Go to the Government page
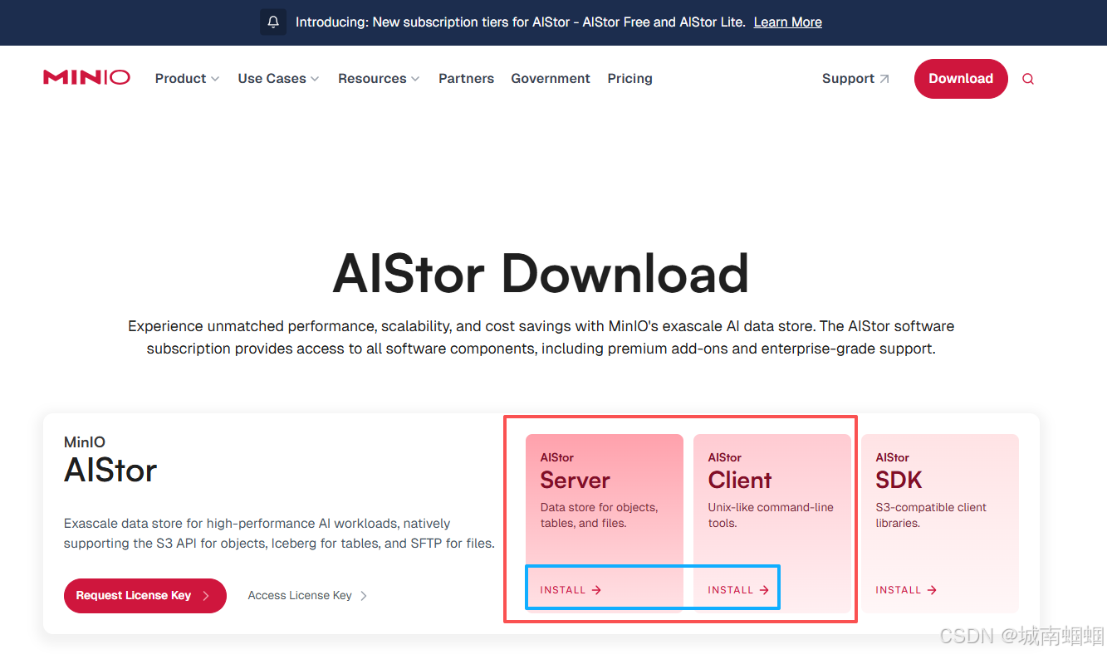Image resolution: width=1107 pixels, height=654 pixels. (x=551, y=79)
